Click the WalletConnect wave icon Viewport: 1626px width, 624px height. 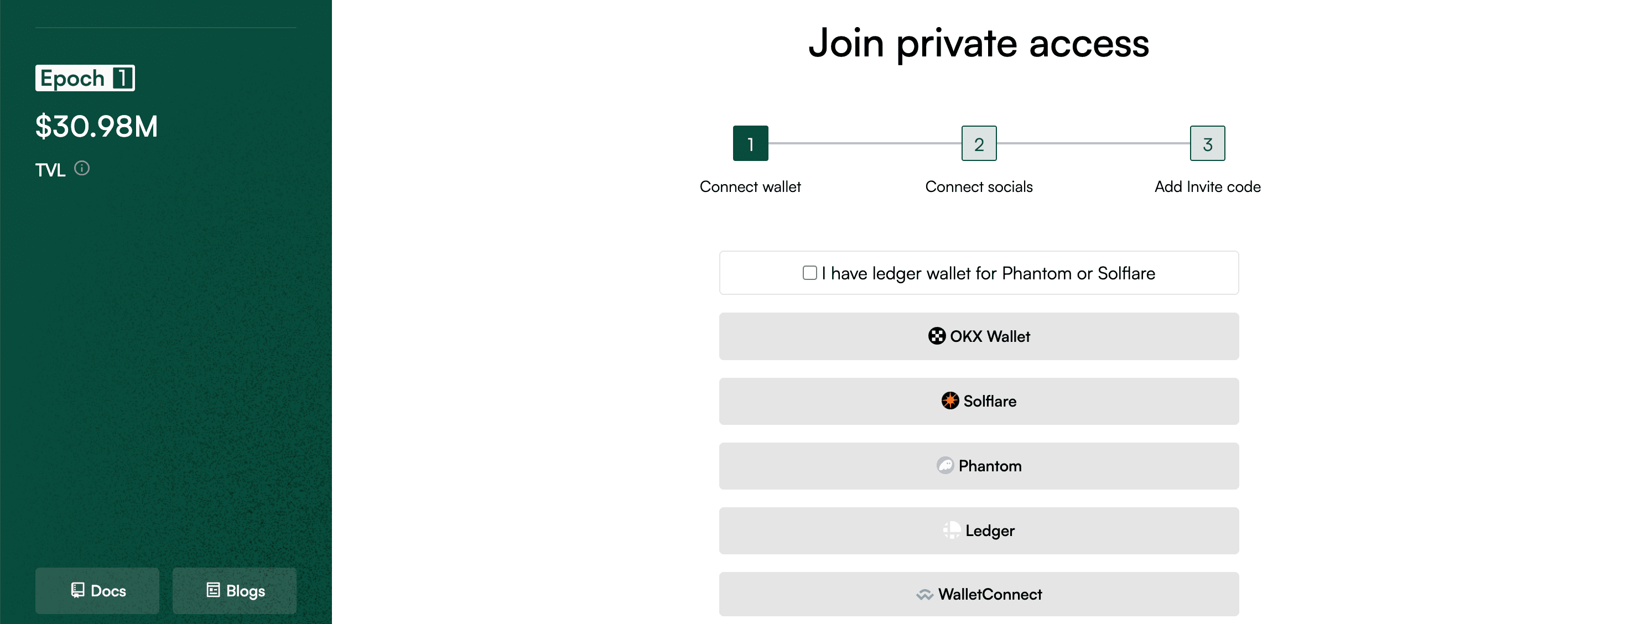tap(924, 594)
